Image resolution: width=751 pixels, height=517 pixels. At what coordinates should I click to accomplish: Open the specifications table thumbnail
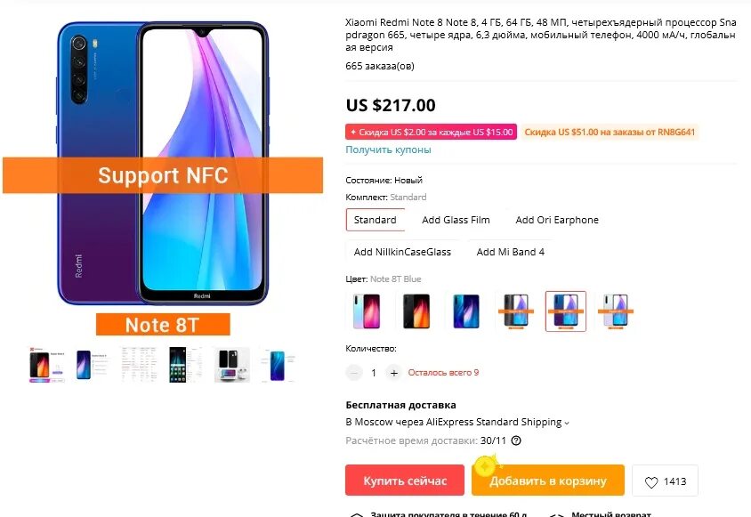tap(140, 365)
